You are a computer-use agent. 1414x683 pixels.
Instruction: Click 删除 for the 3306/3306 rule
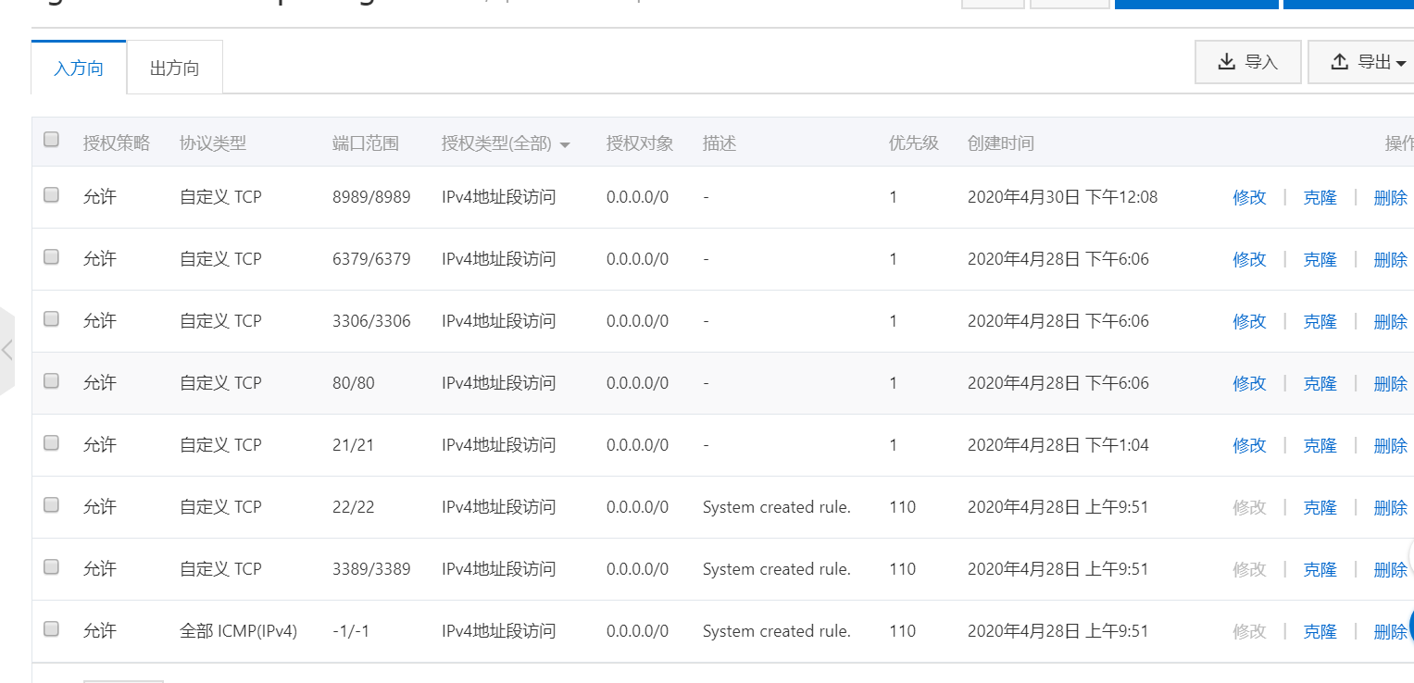point(1390,321)
